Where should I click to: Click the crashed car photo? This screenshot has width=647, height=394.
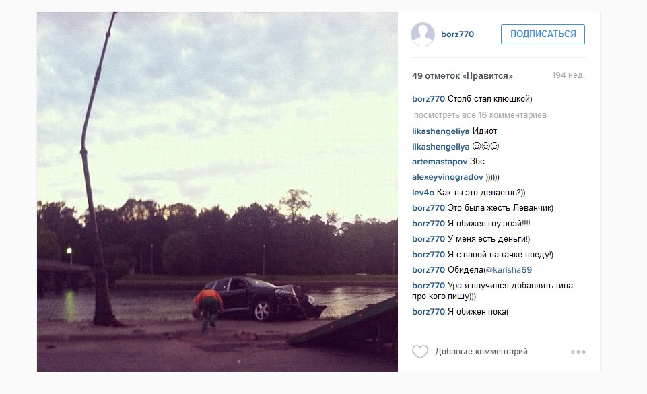coord(217,192)
